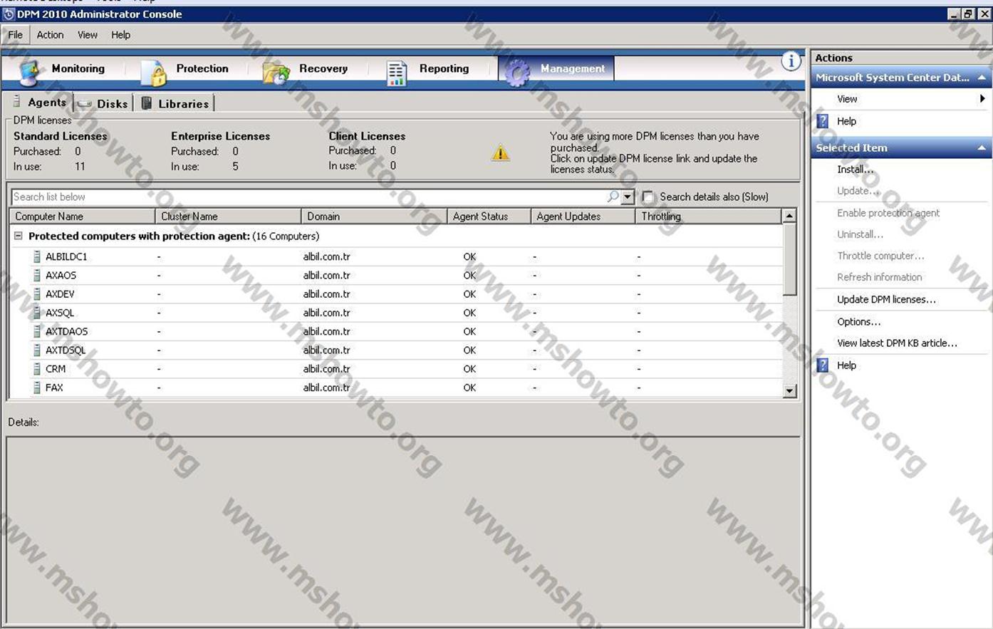Open Options... in Actions pane

tap(858, 322)
